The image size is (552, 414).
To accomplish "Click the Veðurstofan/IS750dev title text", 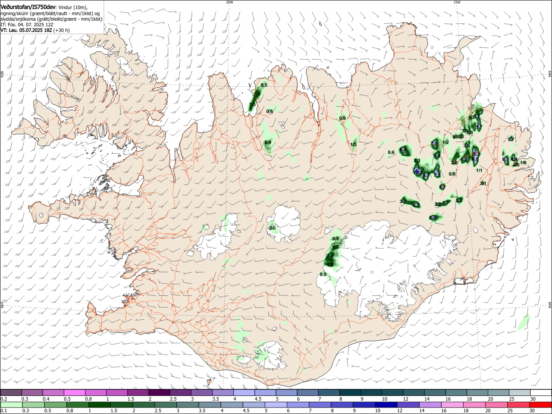I will coord(28,7).
